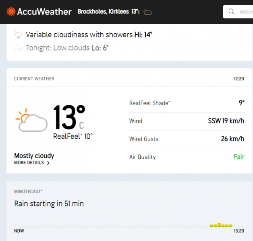Screen dimensions: 253x241
Task: Click the yellow rain bars on MinuteCast
Action: [x=221, y=225]
